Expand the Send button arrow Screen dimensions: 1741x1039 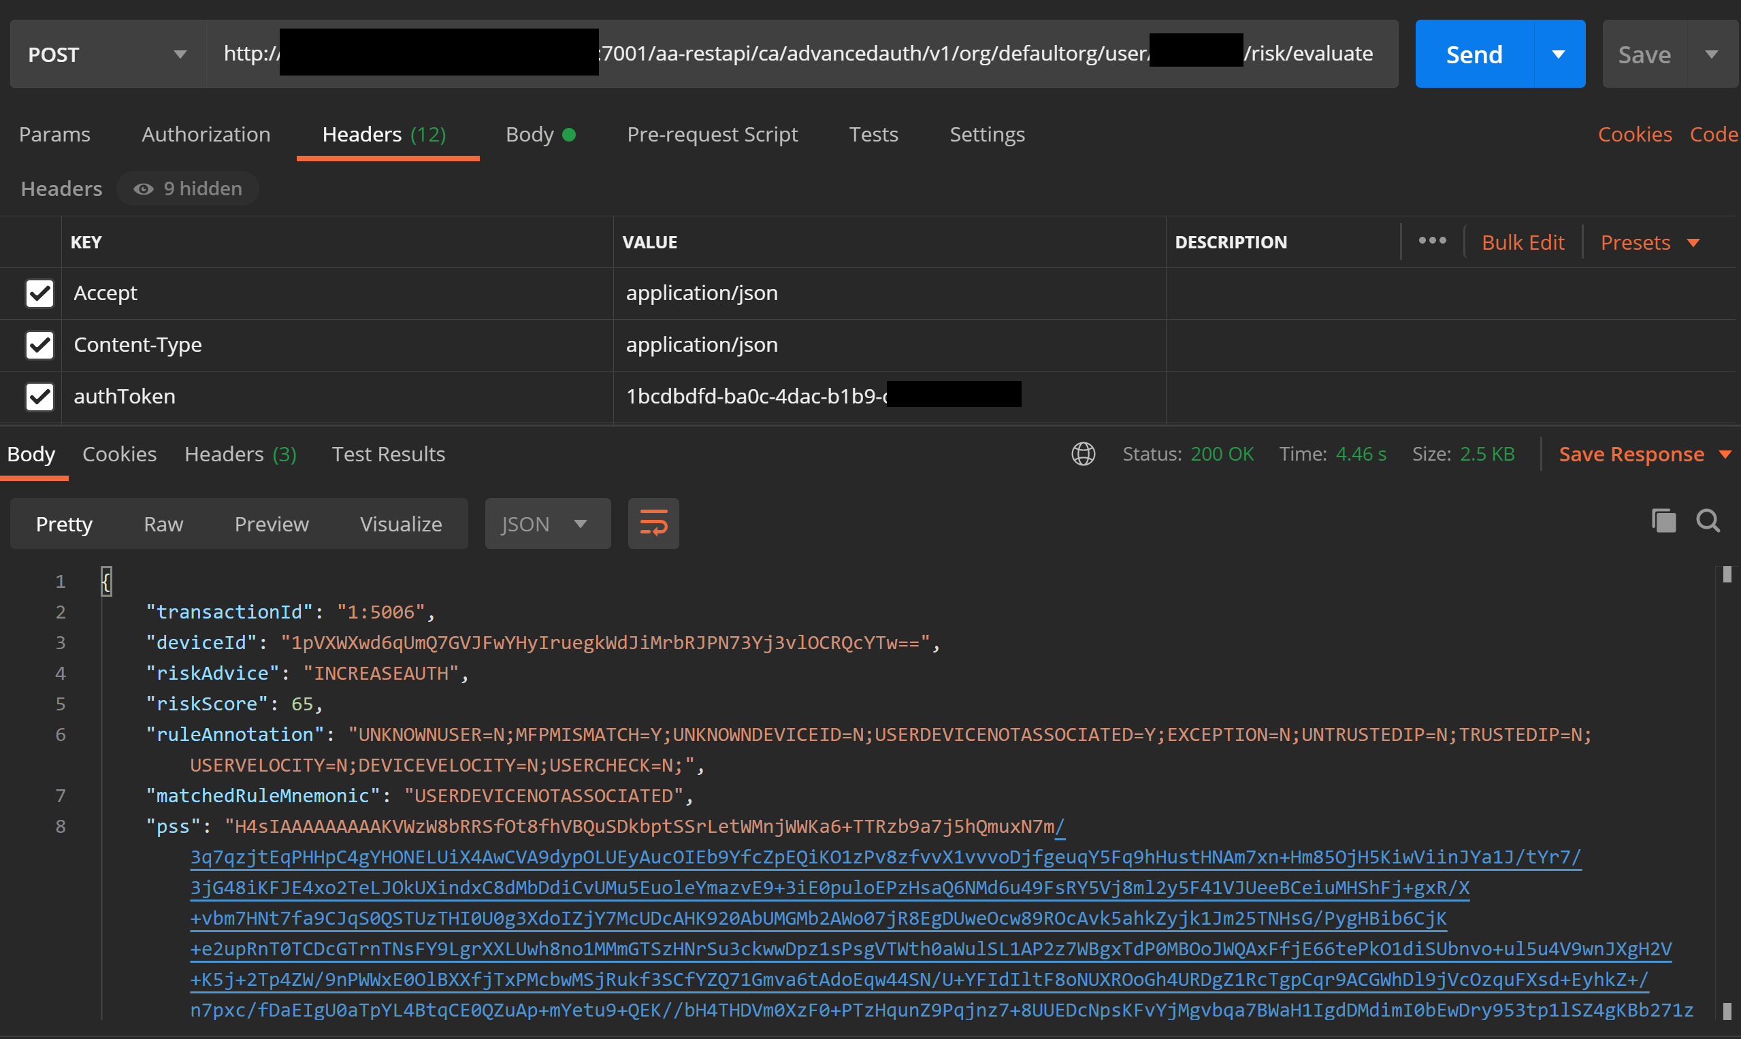(x=1558, y=54)
